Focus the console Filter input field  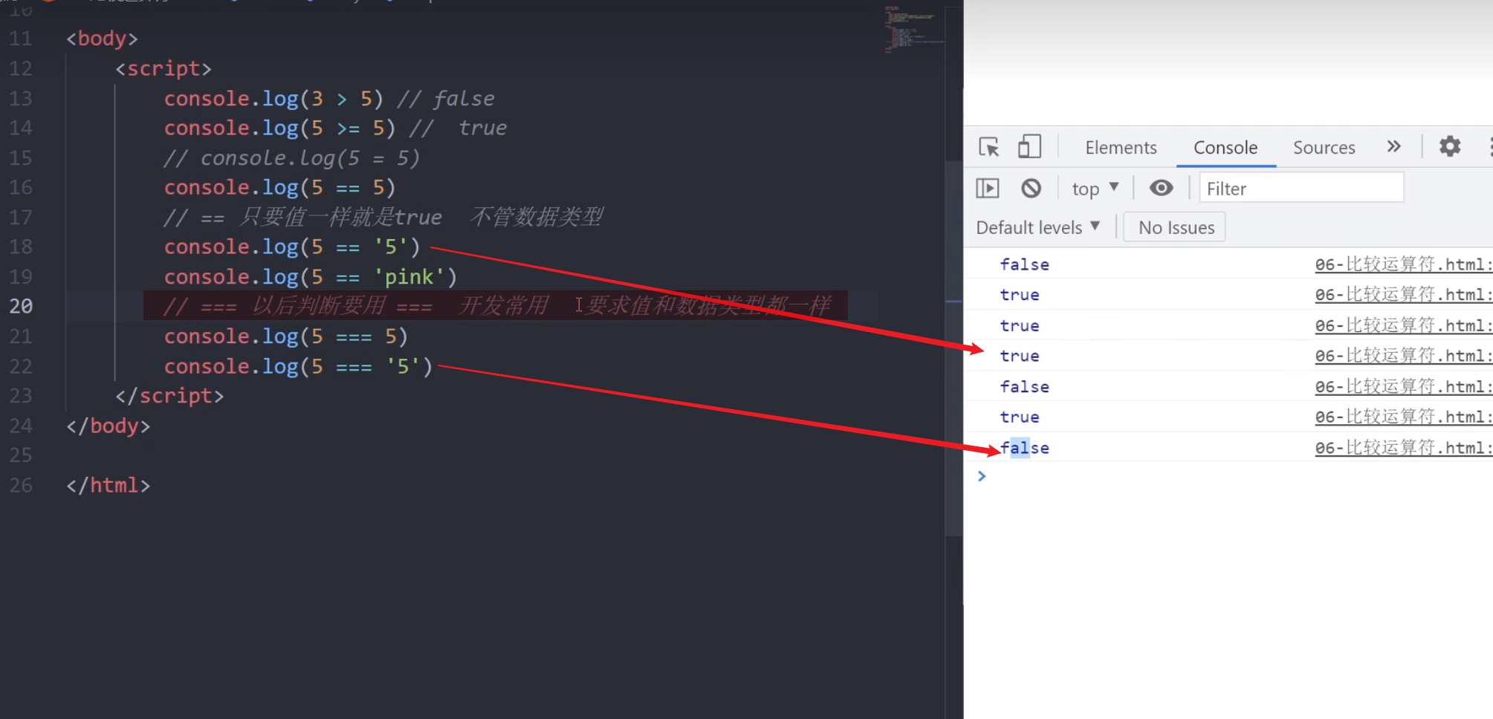[1301, 189]
